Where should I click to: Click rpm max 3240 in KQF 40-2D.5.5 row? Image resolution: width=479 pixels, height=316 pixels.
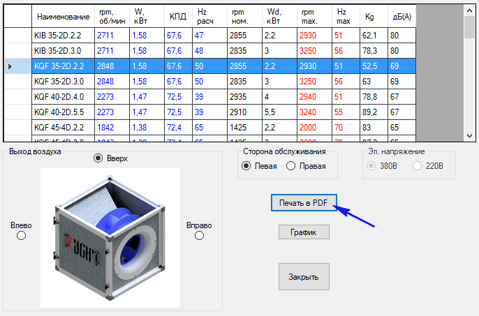(x=314, y=112)
